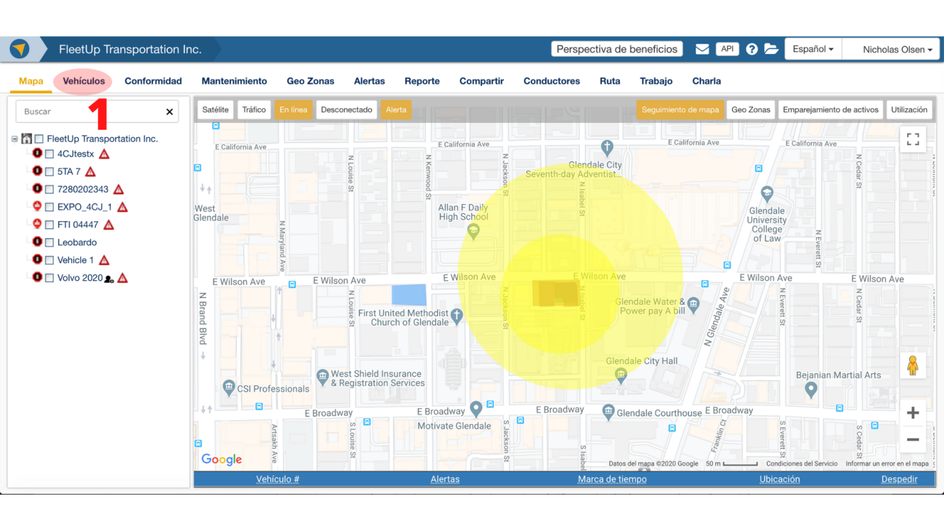This screenshot has width=944, height=531.
Task: Click the Glendale City Hall map marker
Action: 621,376
